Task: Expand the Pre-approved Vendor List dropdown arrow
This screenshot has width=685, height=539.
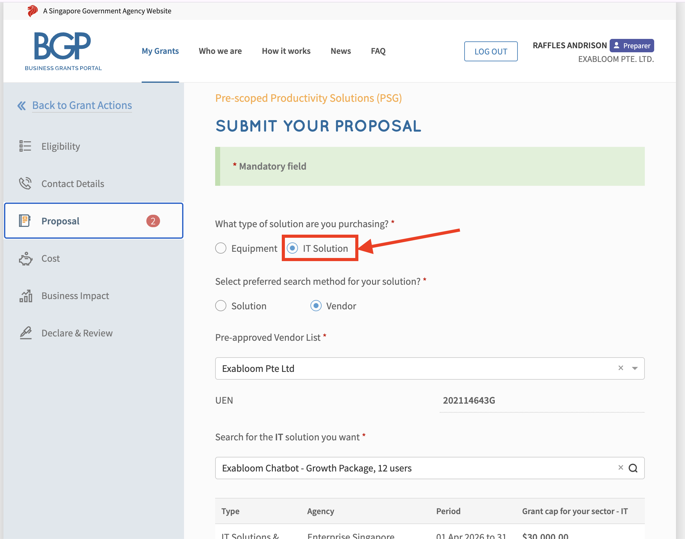Action: 635,368
